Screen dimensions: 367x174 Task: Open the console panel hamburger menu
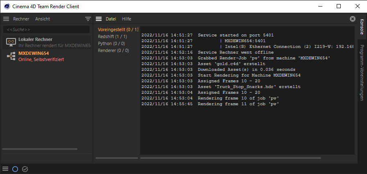[x=99, y=19]
